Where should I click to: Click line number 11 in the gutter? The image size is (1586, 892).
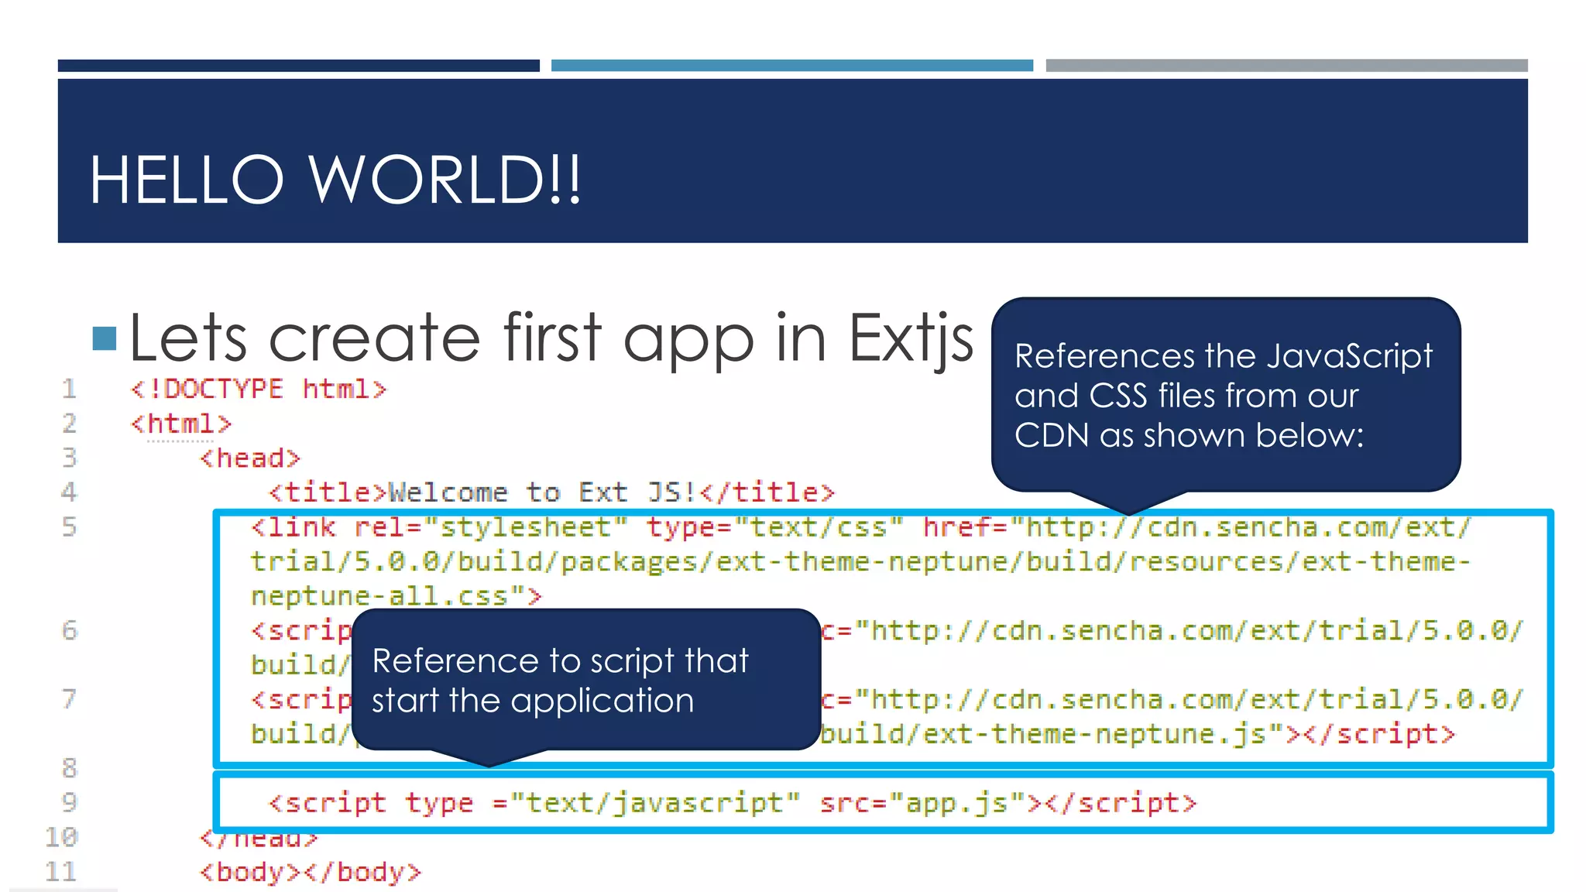pos(61,872)
